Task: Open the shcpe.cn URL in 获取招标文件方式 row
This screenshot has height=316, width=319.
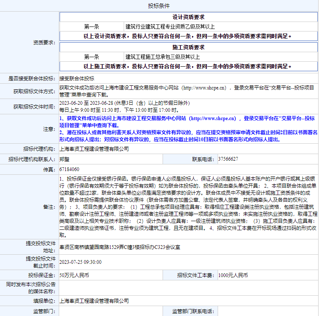Action: (205, 88)
